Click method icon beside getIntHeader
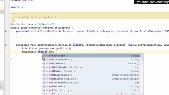 point(44,83)
